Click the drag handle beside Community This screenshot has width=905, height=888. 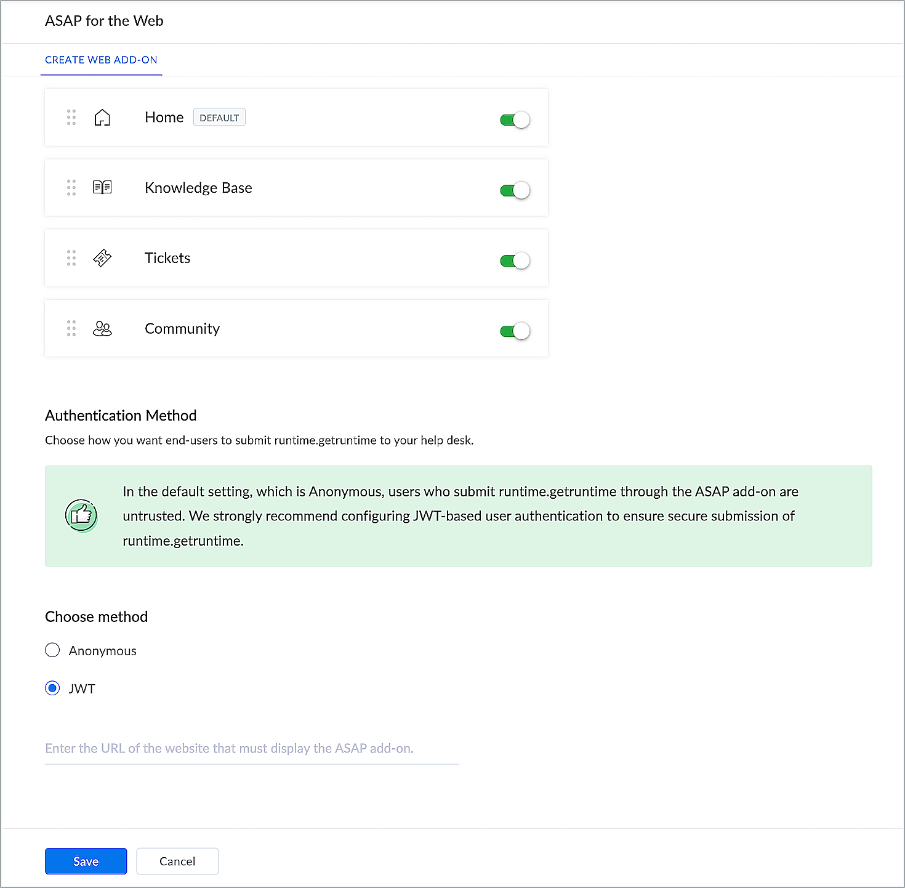tap(71, 329)
